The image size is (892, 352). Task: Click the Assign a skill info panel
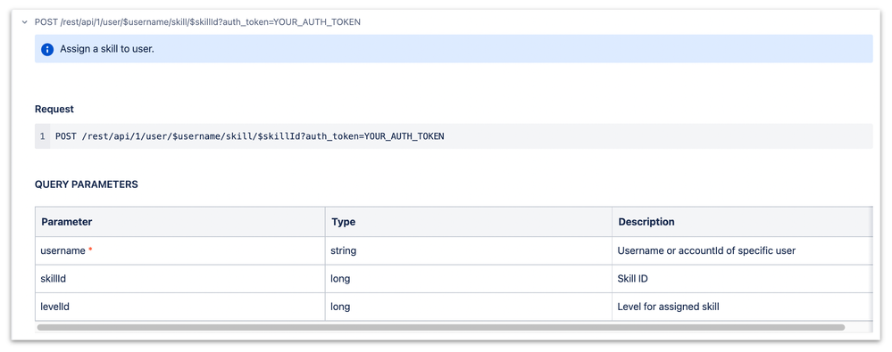(x=454, y=49)
